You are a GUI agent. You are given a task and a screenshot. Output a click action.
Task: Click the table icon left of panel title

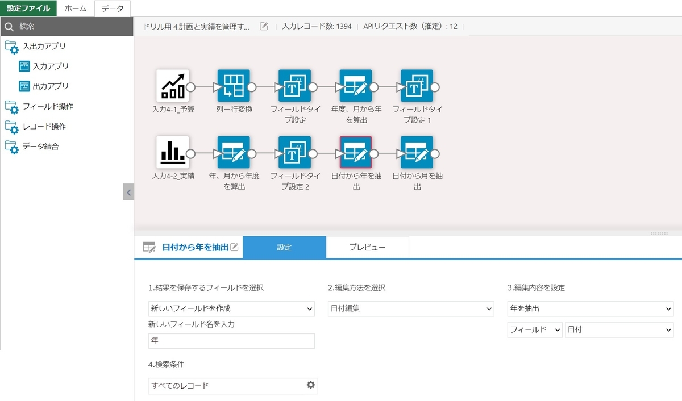pos(149,247)
